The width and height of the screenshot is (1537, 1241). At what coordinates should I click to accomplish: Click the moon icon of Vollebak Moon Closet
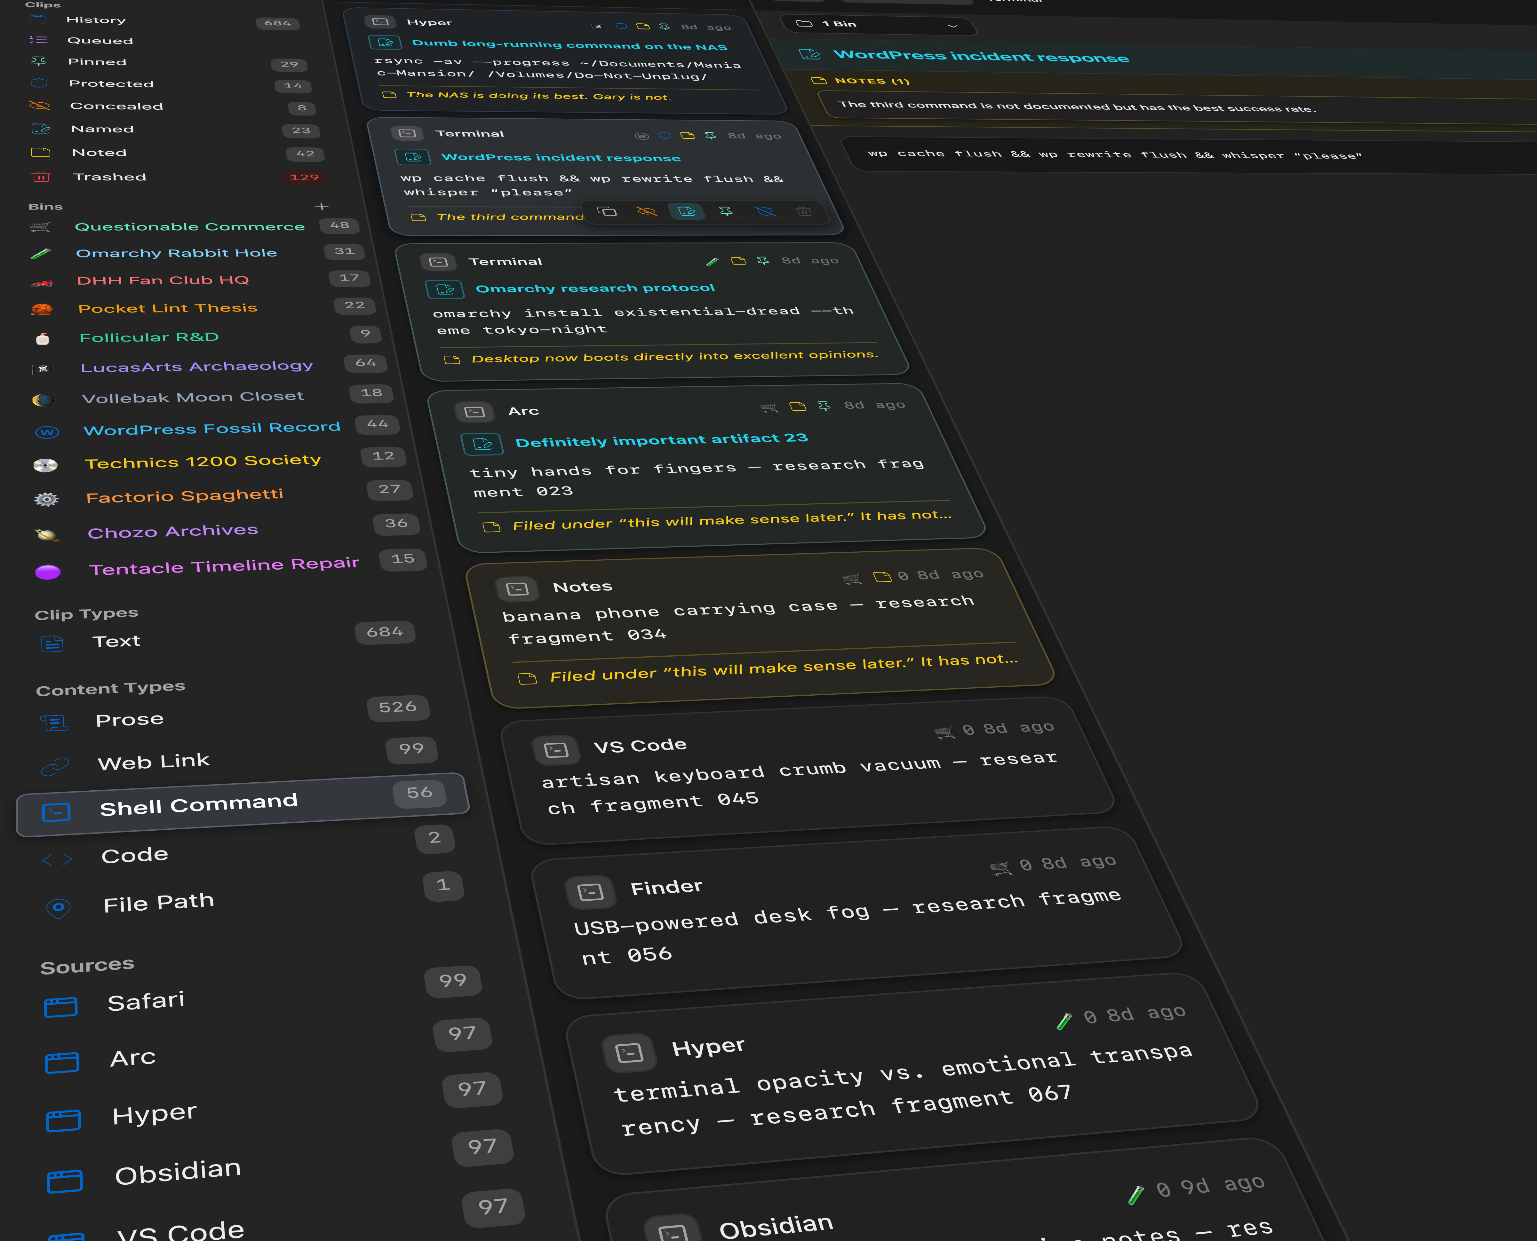44,400
